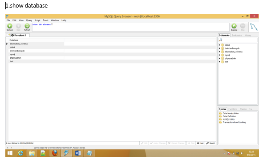The height and width of the screenshot is (163, 267).
Task: Click MySQL Query Browser taskbar icon
Action: (x=66, y=153)
